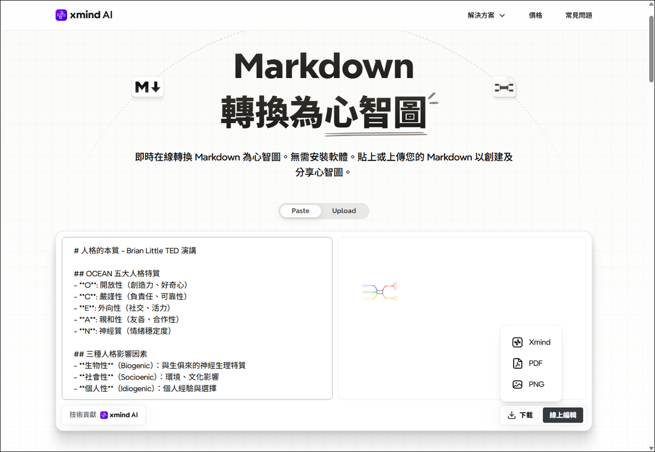Click the 技術貢獻 xmind AI link
Screen dimensions: 655x452
click(104, 415)
